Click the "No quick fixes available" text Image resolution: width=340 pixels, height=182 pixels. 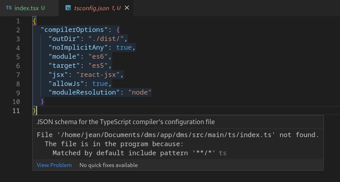click(108, 165)
